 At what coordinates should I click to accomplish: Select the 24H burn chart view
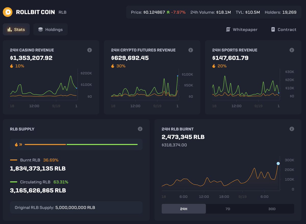point(183,209)
